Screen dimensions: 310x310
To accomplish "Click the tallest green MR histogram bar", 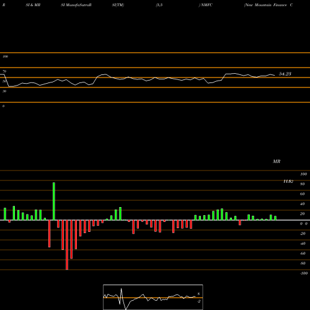I will tap(54, 201).
